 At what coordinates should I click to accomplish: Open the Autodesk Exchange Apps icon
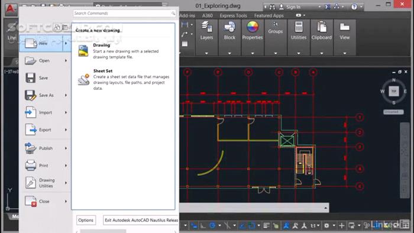tap(328, 7)
